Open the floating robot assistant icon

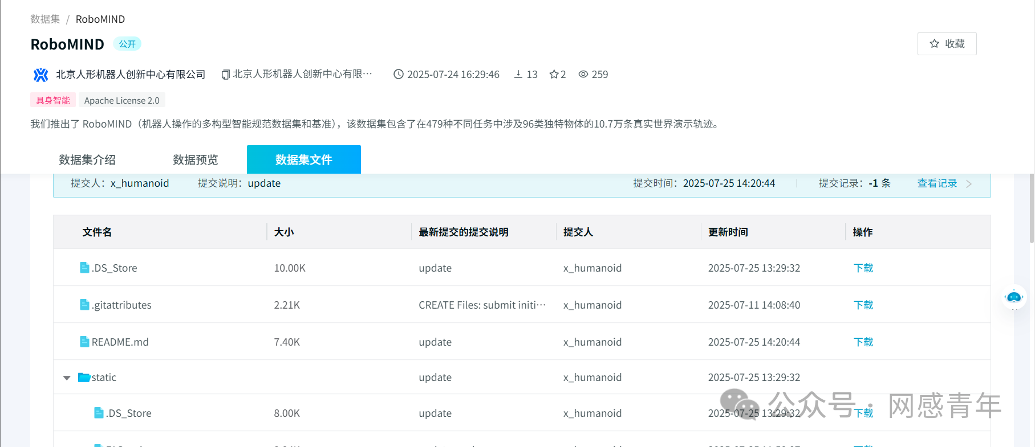coord(1014,297)
